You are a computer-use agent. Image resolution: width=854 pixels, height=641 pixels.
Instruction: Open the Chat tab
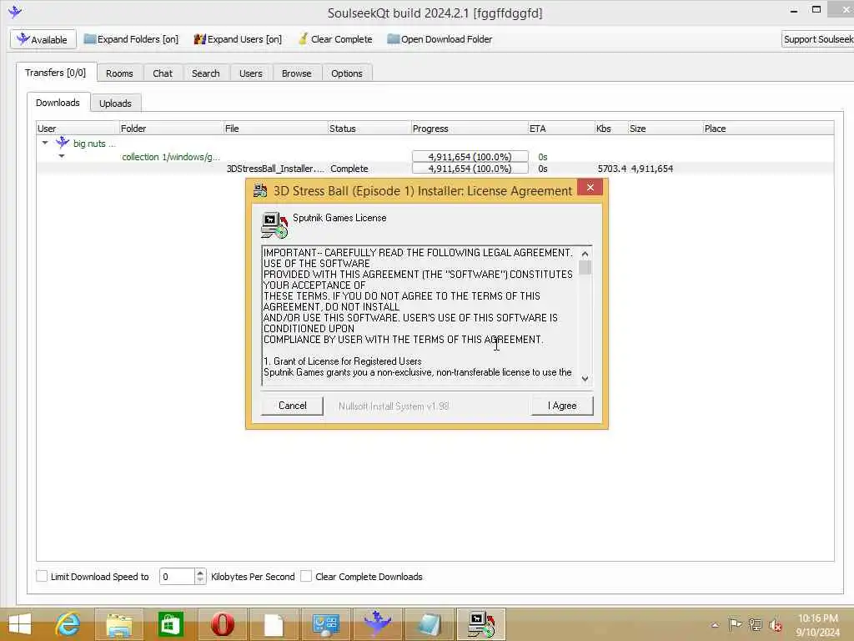coord(163,73)
